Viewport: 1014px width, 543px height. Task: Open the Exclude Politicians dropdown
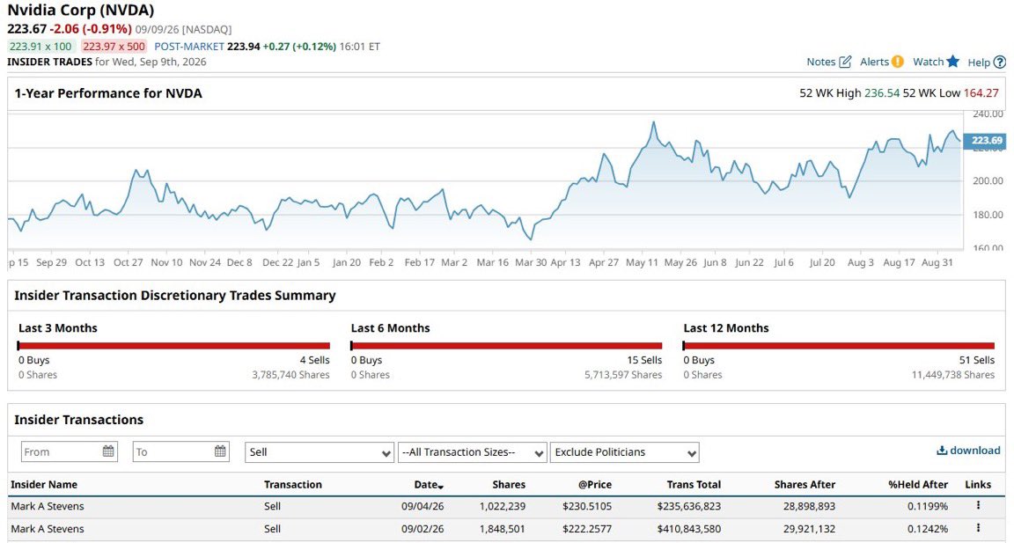625,452
